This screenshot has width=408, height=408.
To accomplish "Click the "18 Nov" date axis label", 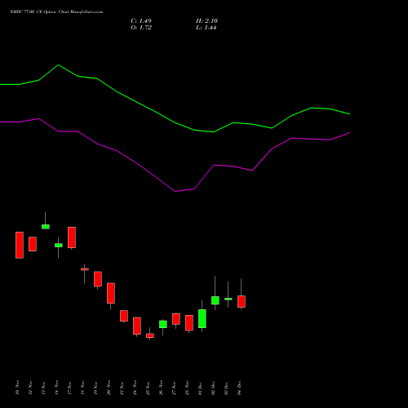I will [82, 388].
